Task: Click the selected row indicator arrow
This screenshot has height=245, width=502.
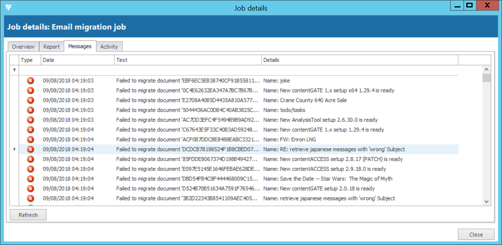Action: pos(15,149)
